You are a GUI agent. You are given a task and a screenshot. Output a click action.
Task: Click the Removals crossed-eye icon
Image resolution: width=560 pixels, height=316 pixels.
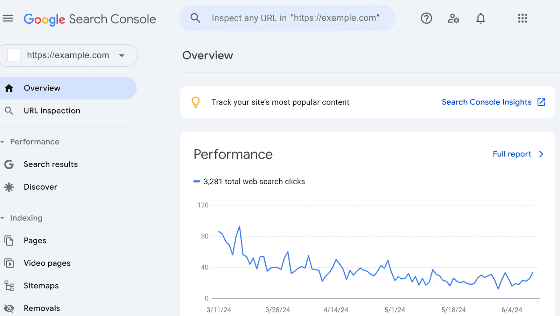click(9, 308)
